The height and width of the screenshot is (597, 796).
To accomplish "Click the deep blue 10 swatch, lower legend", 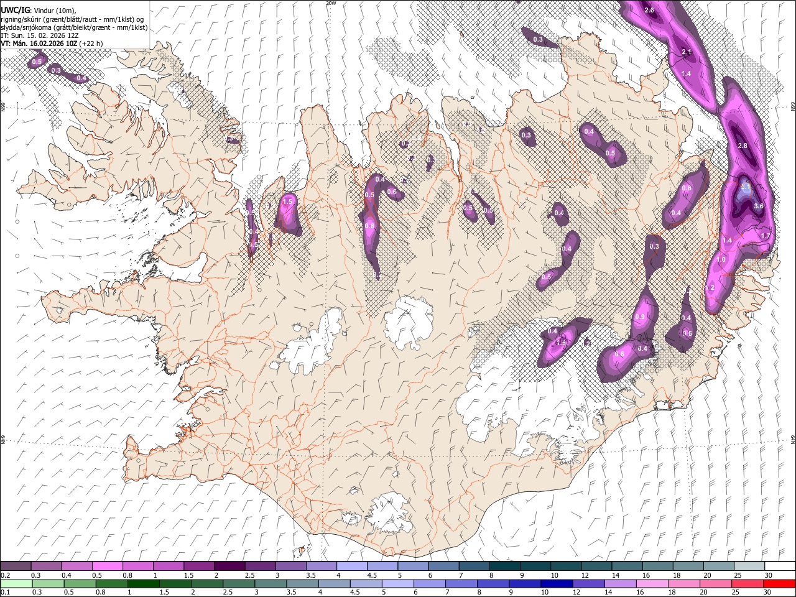I will pos(556,583).
